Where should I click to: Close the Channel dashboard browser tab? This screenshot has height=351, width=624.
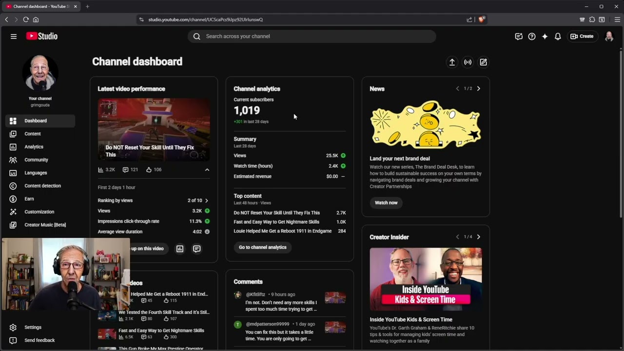coord(75,6)
